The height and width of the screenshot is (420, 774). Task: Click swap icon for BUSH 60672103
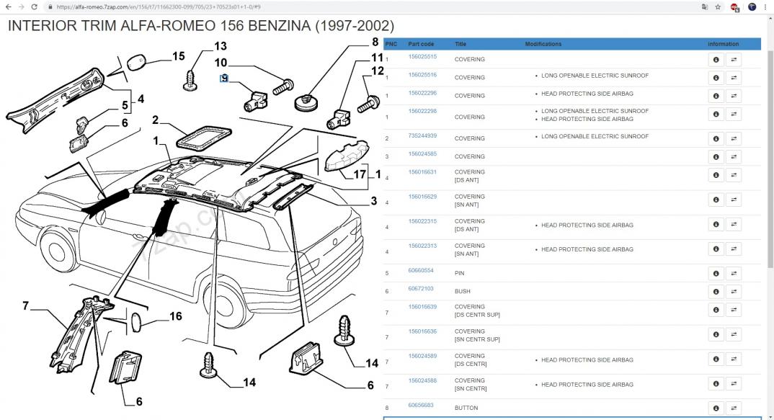pyautogui.click(x=734, y=292)
